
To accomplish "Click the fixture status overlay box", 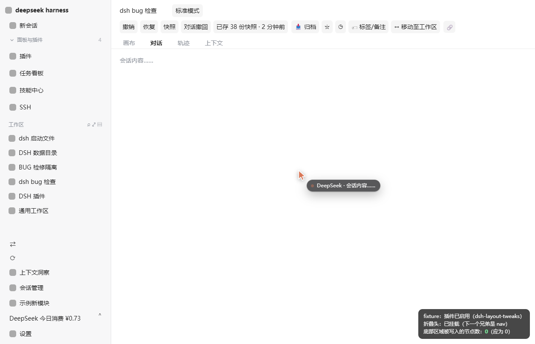I will click(x=474, y=324).
